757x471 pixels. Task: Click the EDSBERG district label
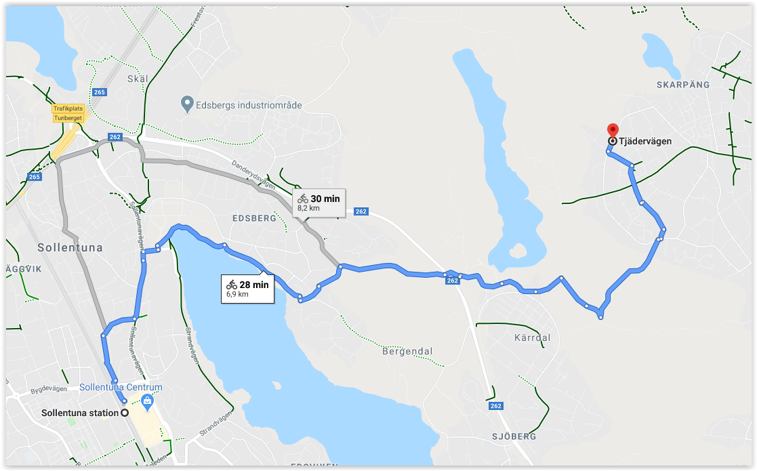tap(254, 218)
